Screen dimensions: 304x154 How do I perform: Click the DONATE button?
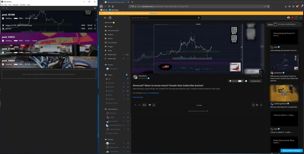pos(236,81)
